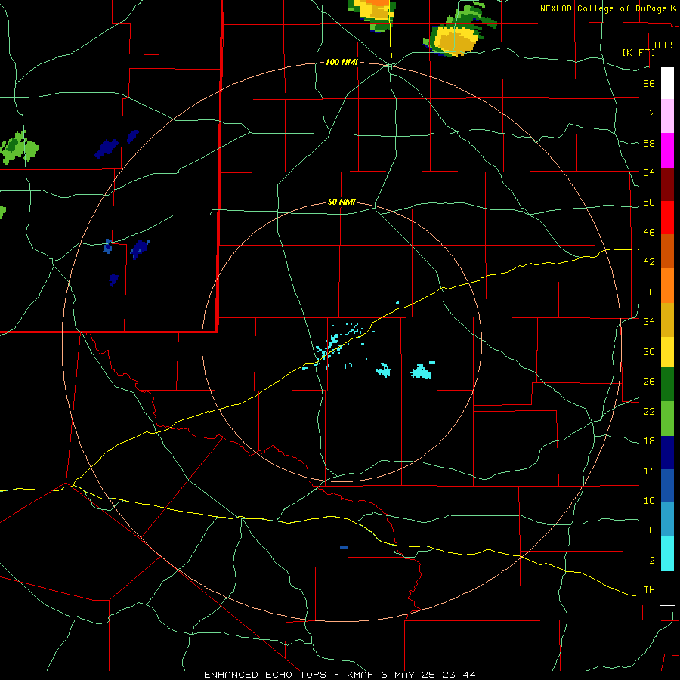
Task: Click the 'TH' legend label
Action: [649, 590]
